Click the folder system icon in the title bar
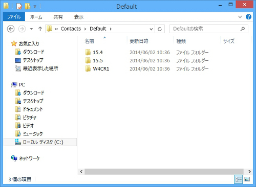The height and width of the screenshot is (187, 256). pos(6,6)
